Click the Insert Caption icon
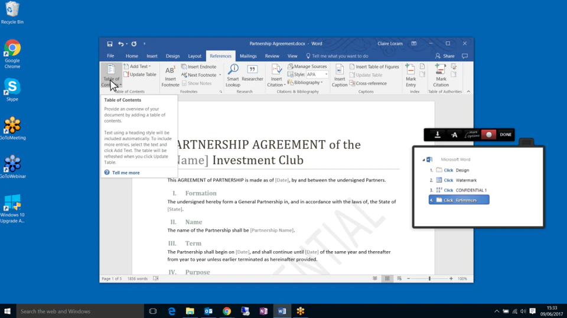 [339, 76]
